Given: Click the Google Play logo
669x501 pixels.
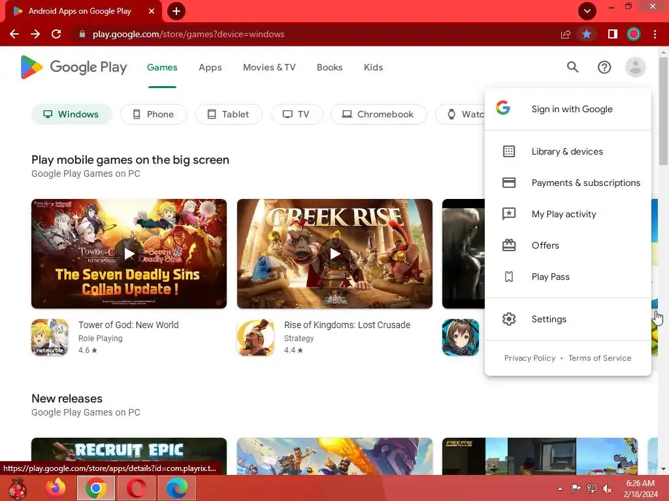Looking at the screenshot, I should (x=74, y=67).
